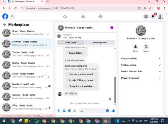
Task: Open Buyer details button
Action: [x=76, y=53]
